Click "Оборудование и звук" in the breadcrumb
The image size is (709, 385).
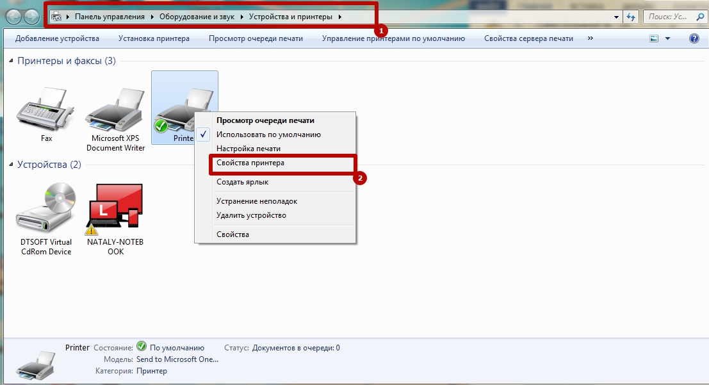point(198,17)
